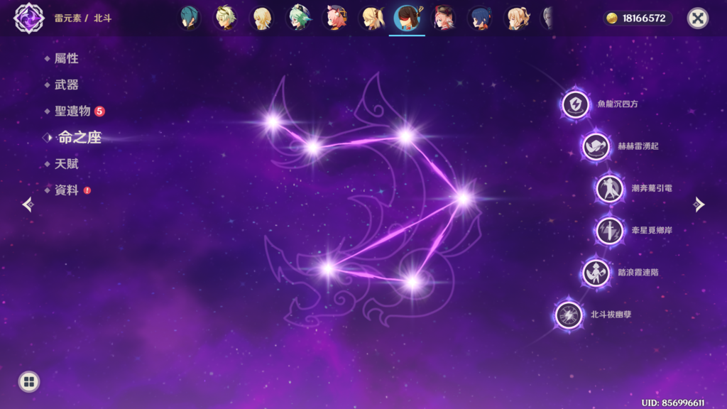Select the lower-left constellation star

pos(328,268)
